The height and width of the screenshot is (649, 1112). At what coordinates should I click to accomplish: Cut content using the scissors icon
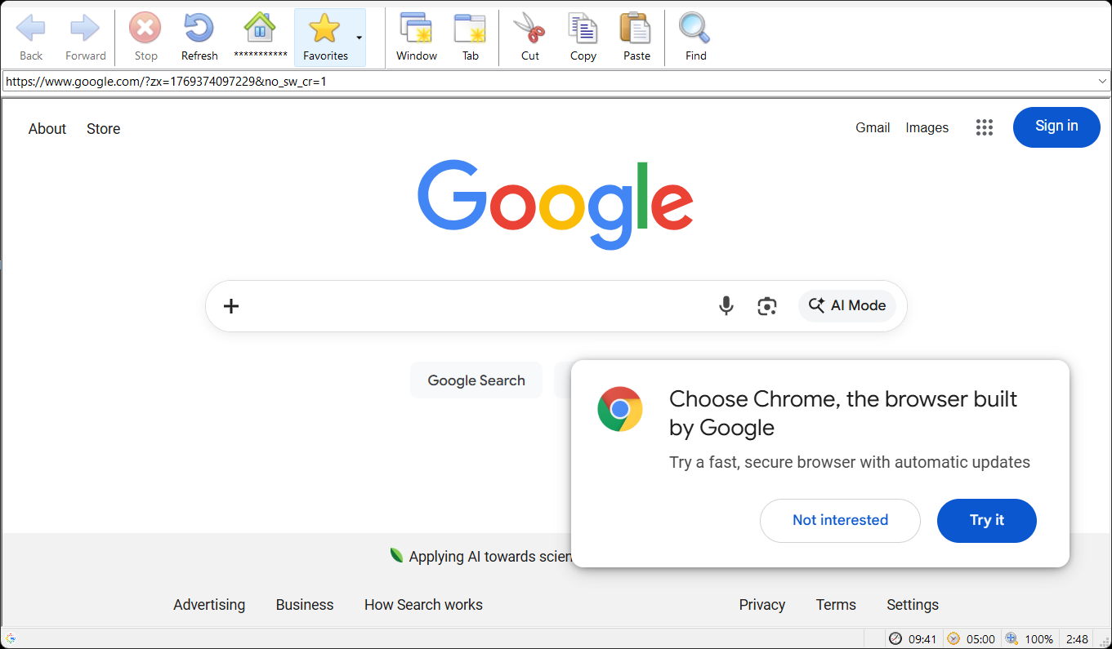(529, 27)
